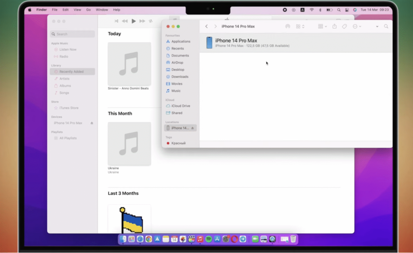Select Applications in the Finder sidebar
The height and width of the screenshot is (253, 413).
180,41
